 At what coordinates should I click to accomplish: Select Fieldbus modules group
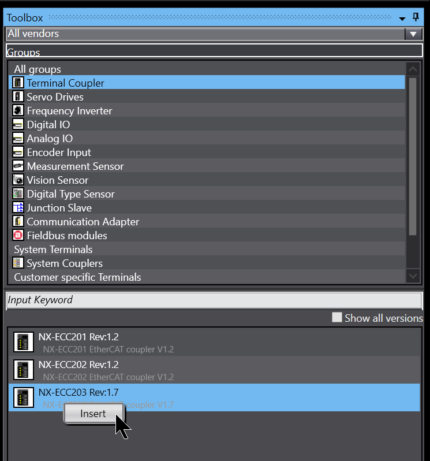207,235
